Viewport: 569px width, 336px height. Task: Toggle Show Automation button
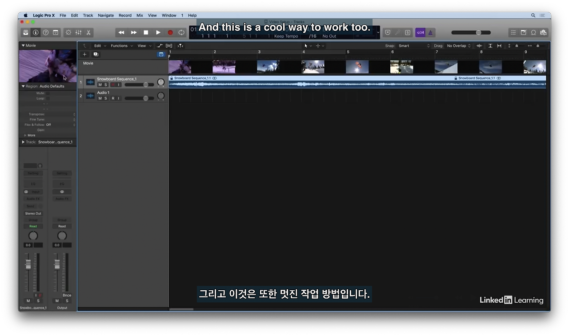coord(160,46)
